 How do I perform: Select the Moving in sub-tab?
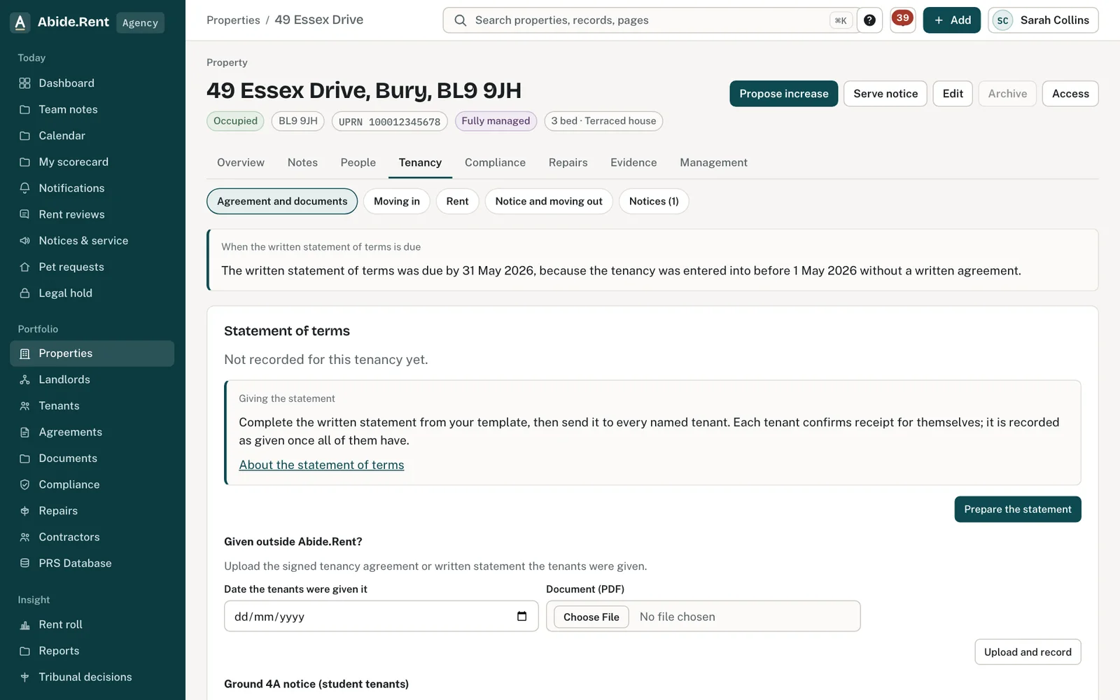coord(397,202)
